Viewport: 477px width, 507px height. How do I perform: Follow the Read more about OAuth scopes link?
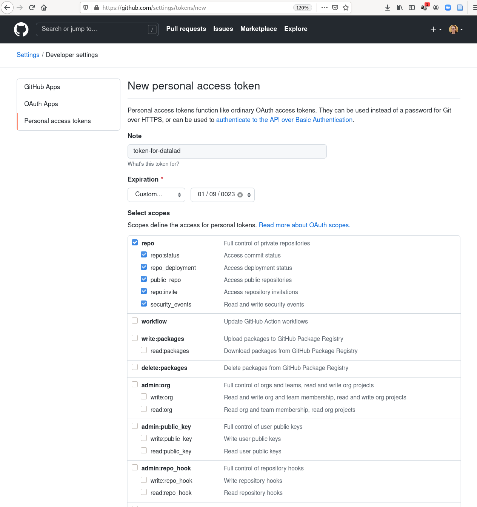304,225
